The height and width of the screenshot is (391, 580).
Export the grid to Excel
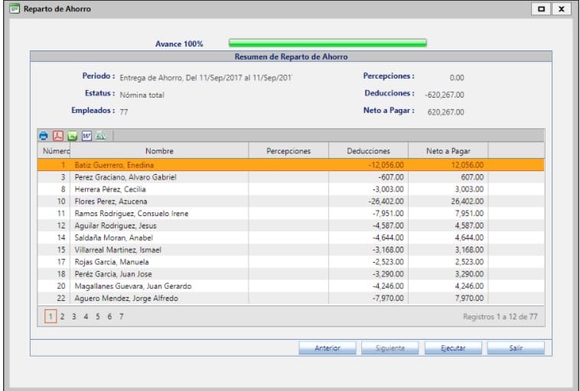(x=72, y=136)
